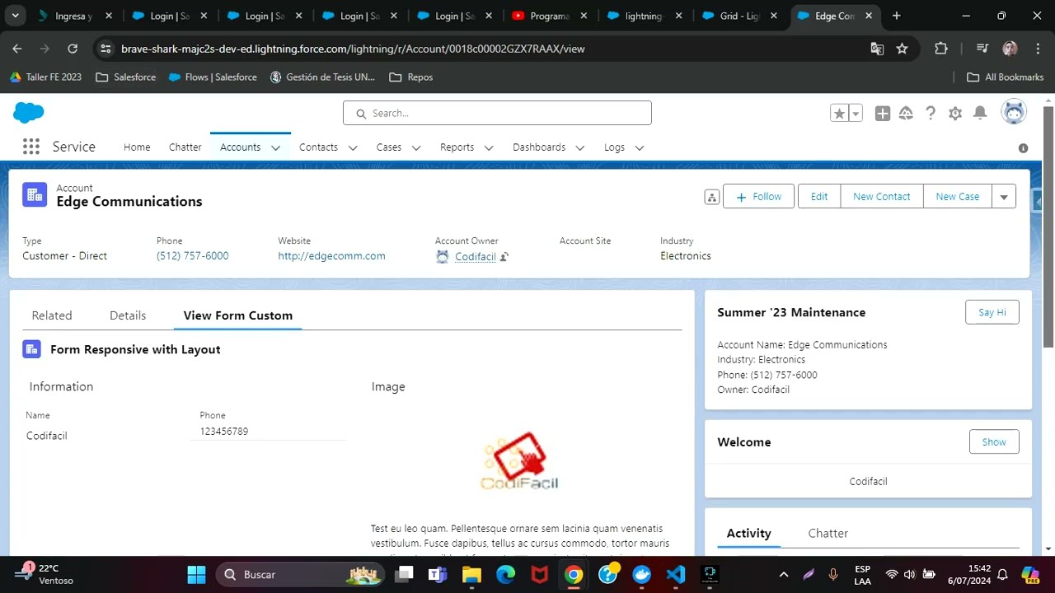This screenshot has height=593, width=1055.
Task: Select the Activity tab in side panel
Action: pyautogui.click(x=749, y=534)
